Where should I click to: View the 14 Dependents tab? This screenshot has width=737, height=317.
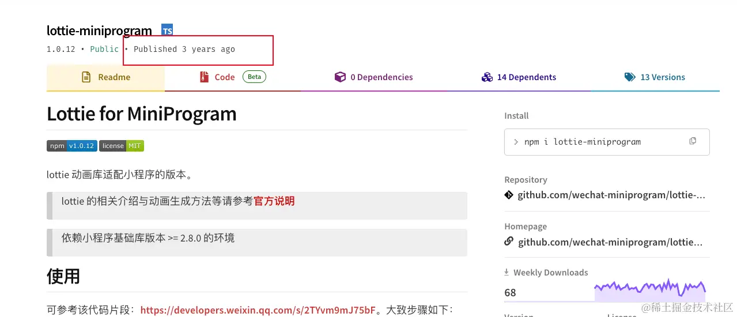click(x=519, y=77)
